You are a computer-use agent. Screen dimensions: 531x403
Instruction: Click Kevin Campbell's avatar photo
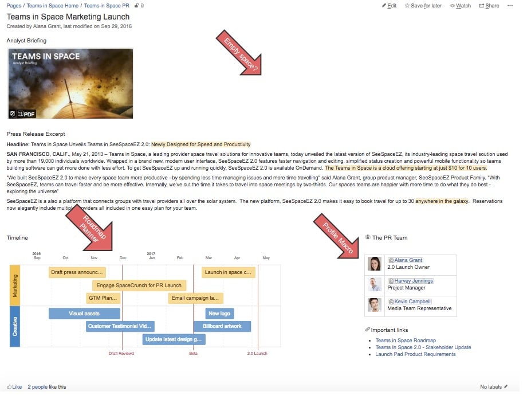(x=375, y=305)
